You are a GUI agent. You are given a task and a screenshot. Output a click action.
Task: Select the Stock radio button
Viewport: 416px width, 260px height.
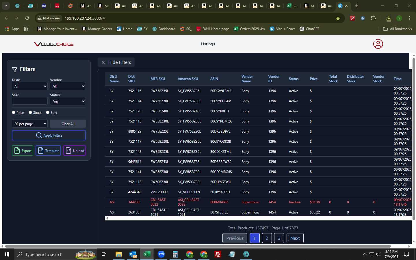click(30, 112)
